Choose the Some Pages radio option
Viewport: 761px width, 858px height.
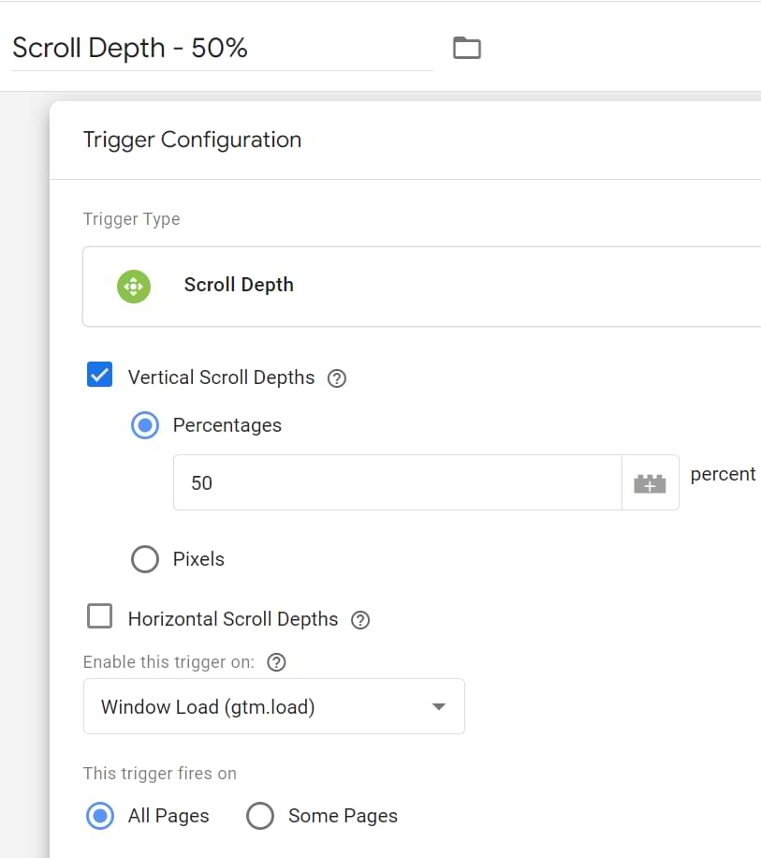tap(260, 816)
